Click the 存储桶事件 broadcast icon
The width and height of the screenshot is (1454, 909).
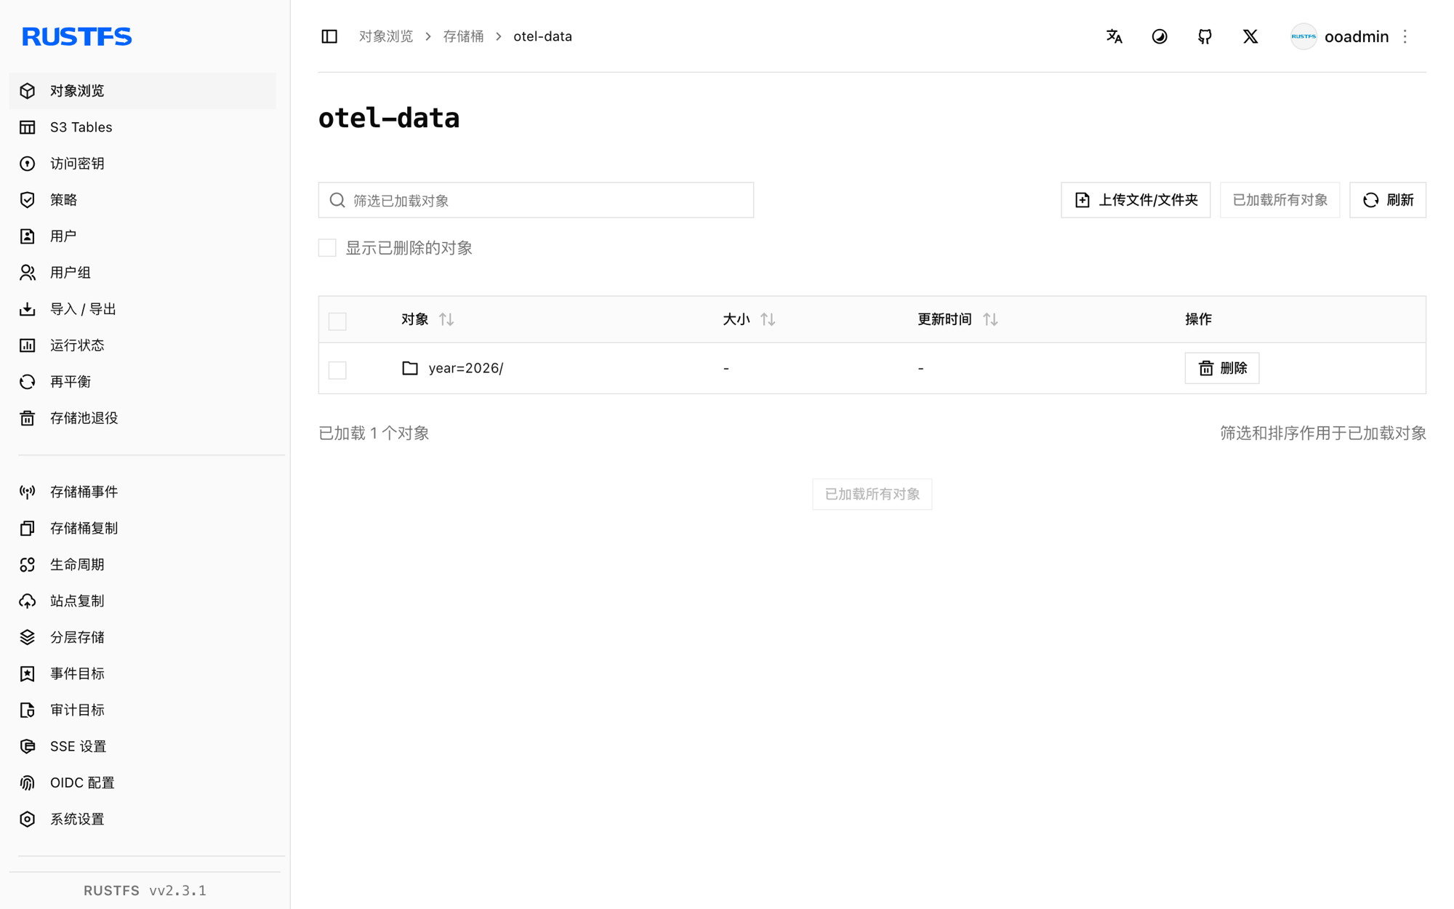coord(28,492)
